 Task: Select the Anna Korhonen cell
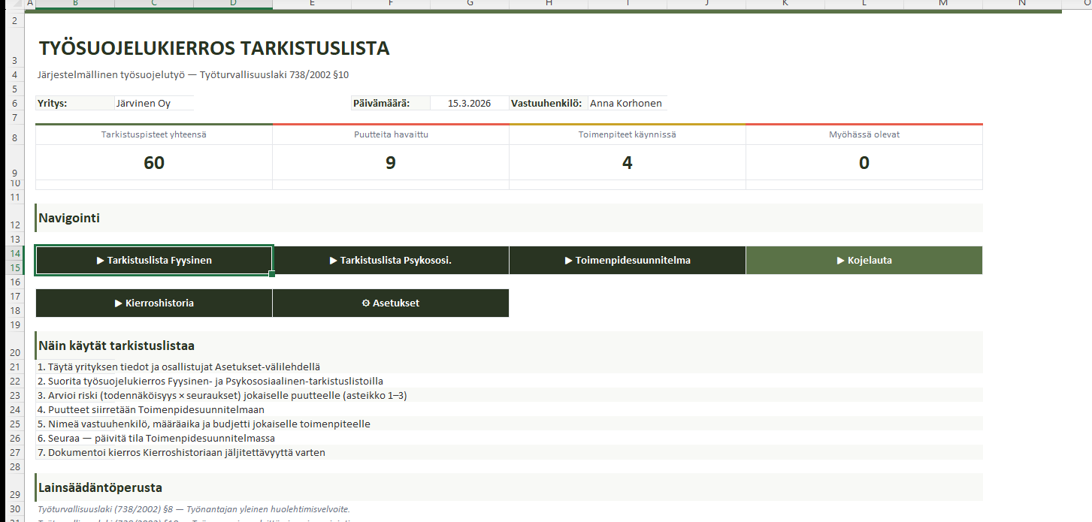pyautogui.click(x=628, y=104)
